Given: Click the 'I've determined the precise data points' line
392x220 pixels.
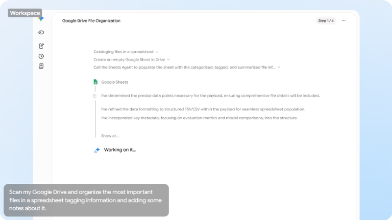Looking at the screenshot, I should (x=210, y=95).
